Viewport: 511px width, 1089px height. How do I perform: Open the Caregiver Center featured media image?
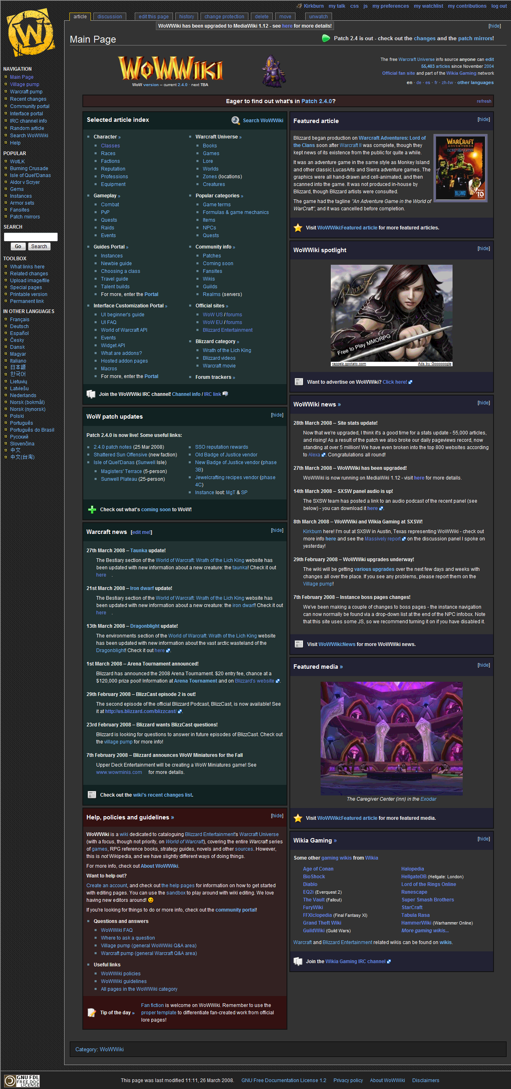[x=391, y=738]
